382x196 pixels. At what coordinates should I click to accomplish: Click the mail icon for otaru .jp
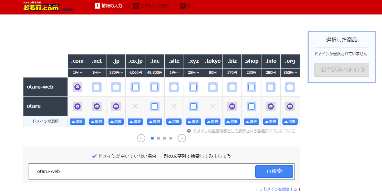coord(116,106)
